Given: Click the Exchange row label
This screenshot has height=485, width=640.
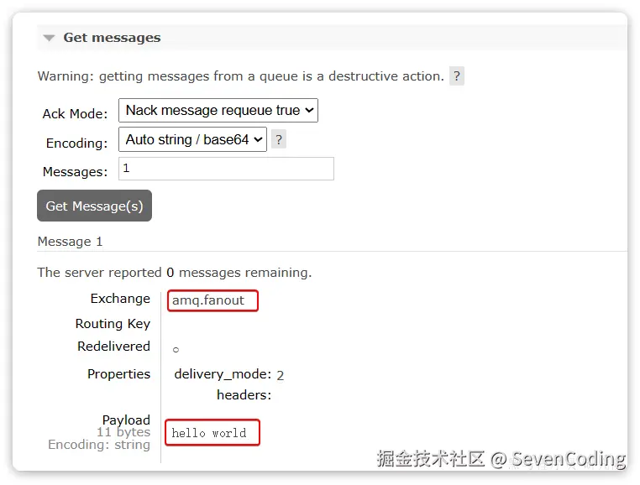Looking at the screenshot, I should [x=120, y=299].
